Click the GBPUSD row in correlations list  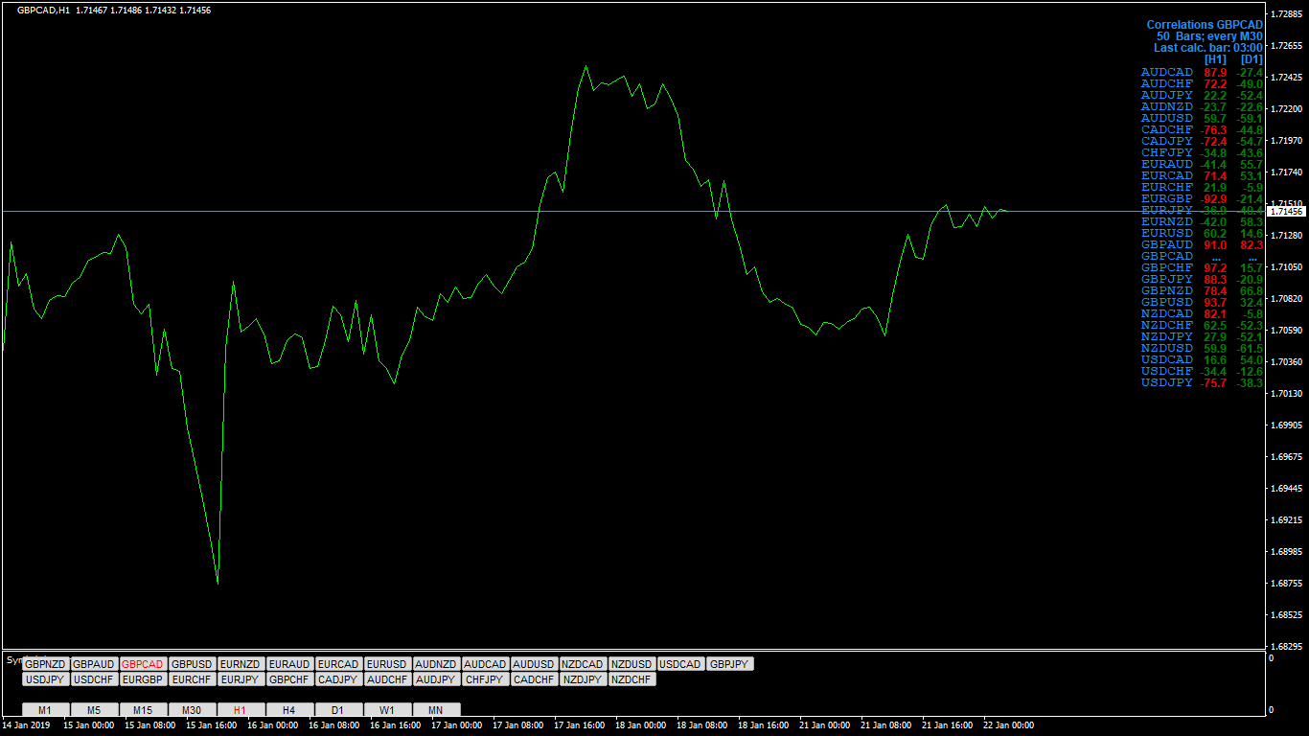[1202, 303]
